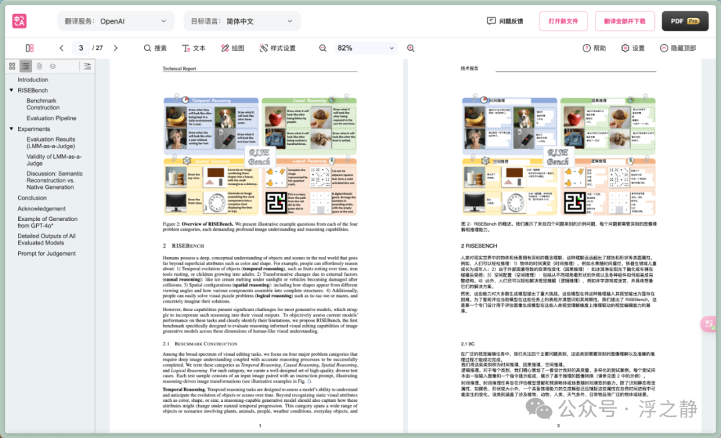Open Detailed Outputs of All Evaluated Models
This screenshot has width=721, height=438.
click(x=47, y=239)
